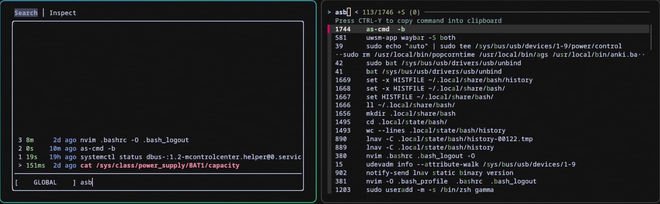Click the 8m duration value
The image size is (660, 204).
[30, 140]
